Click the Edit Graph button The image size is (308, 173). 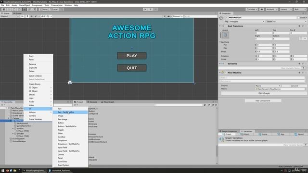coord(264,93)
